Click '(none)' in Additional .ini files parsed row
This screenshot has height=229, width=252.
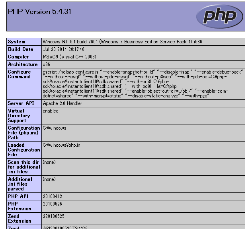[49, 179]
